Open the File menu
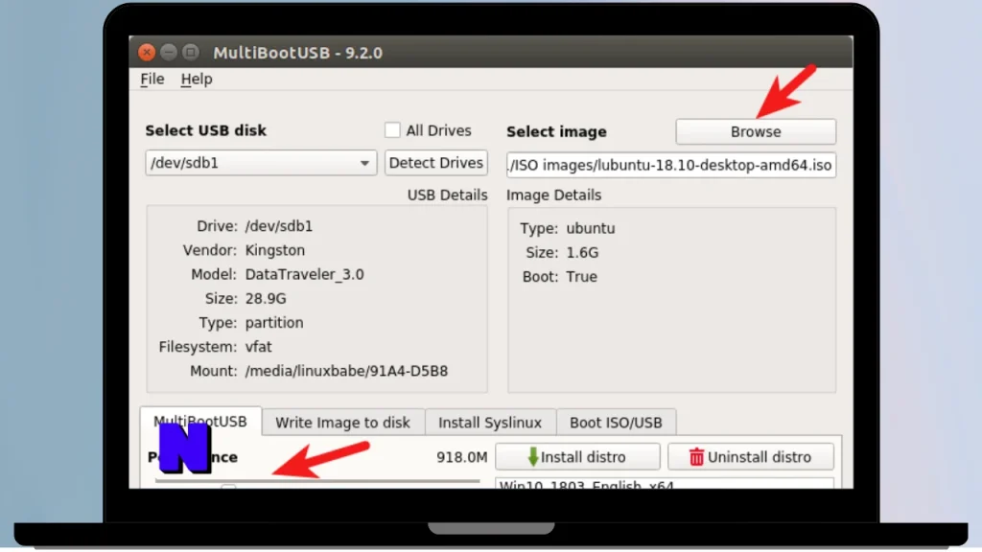Image resolution: width=982 pixels, height=552 pixels. [x=152, y=80]
